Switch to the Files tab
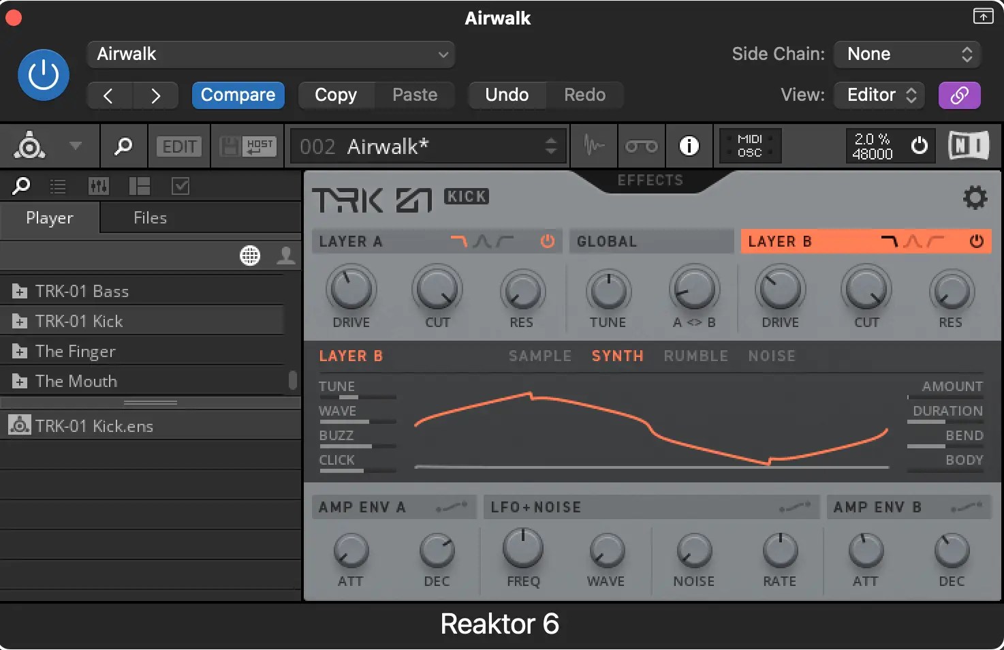1004x650 pixels. (x=149, y=217)
